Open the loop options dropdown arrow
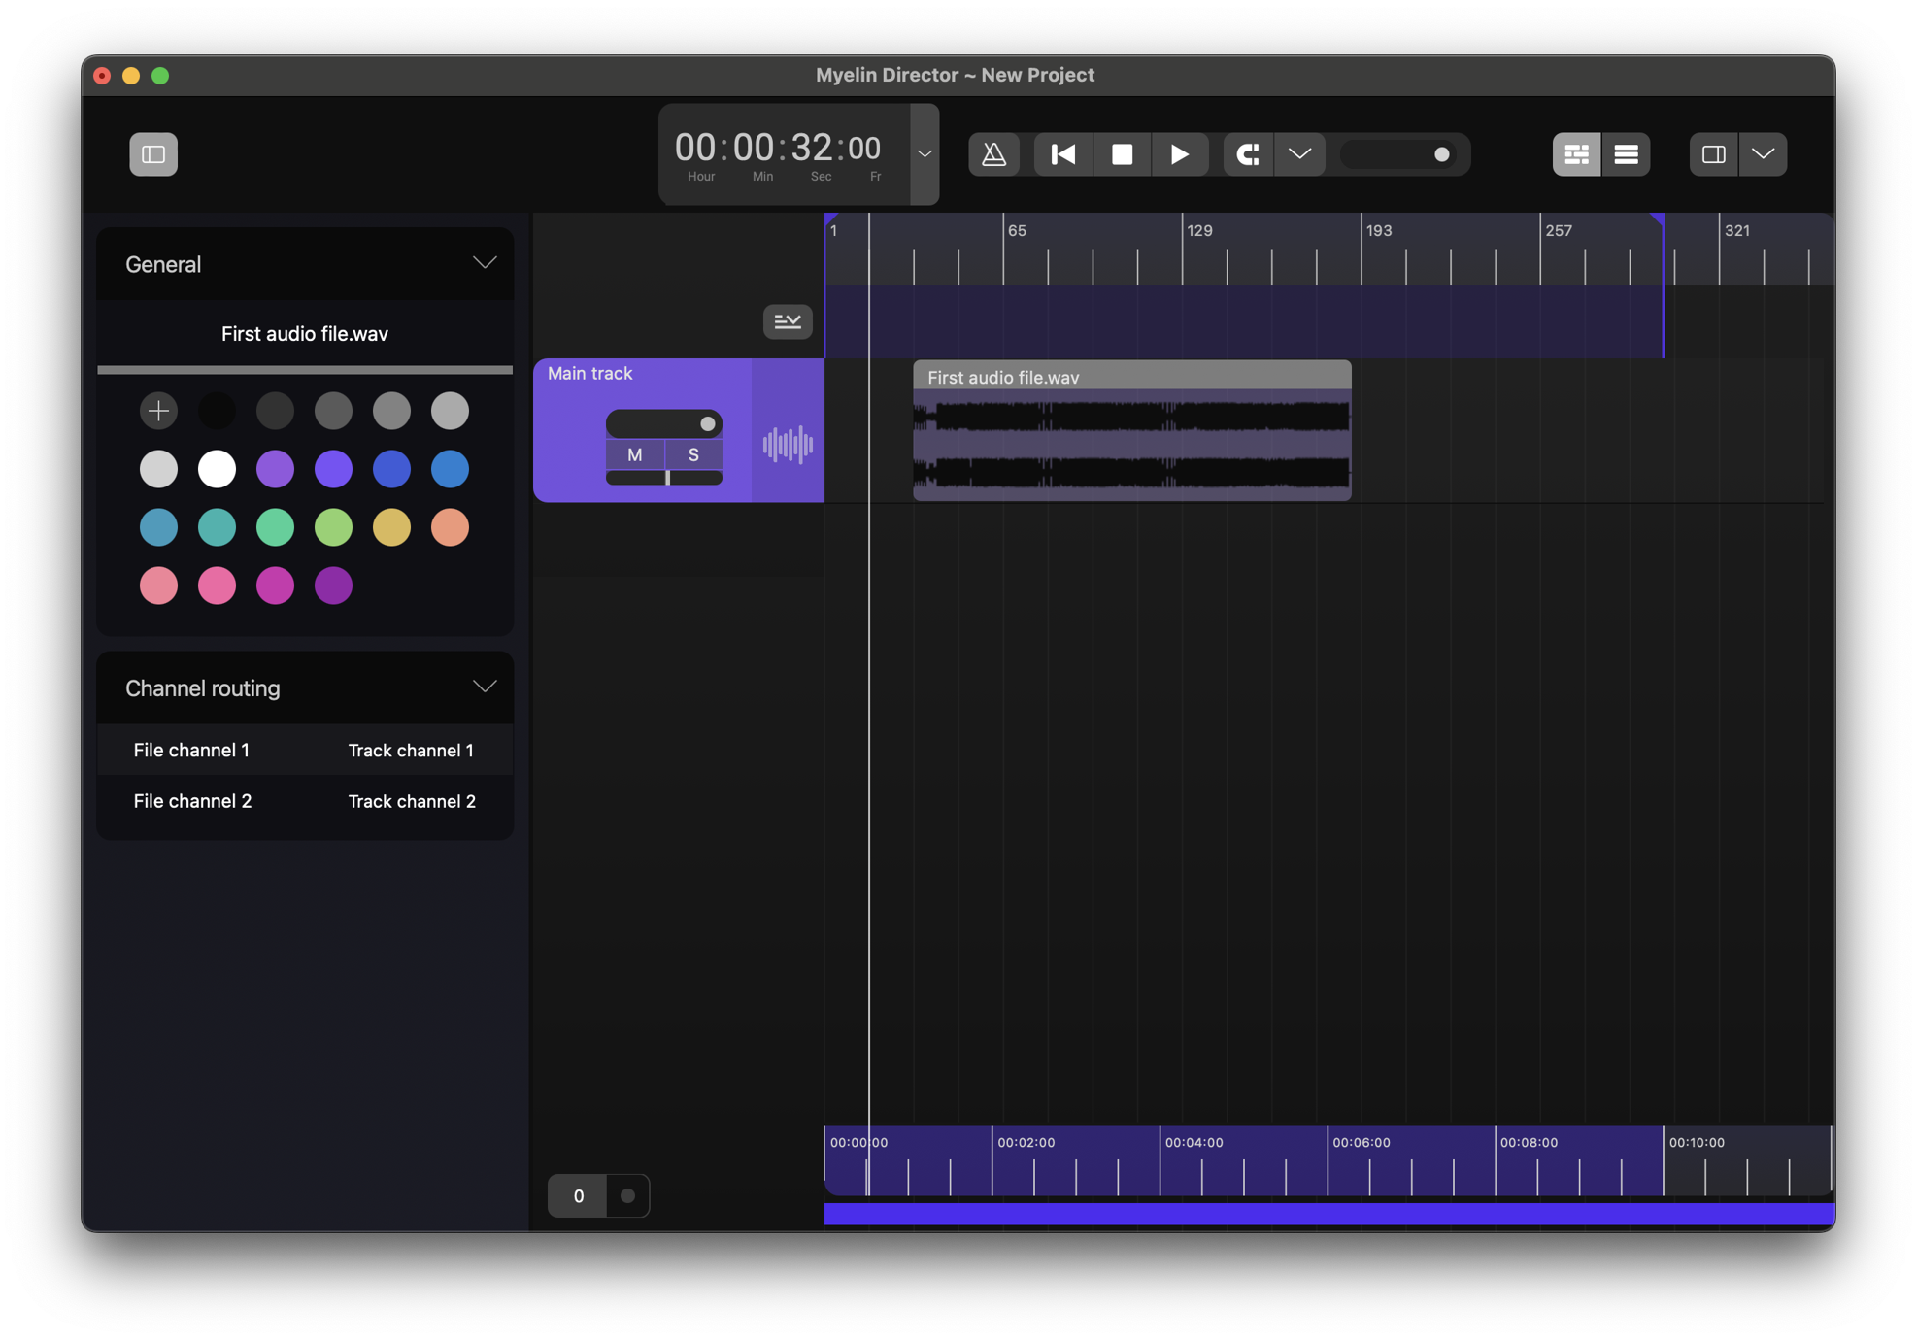 [x=1299, y=154]
